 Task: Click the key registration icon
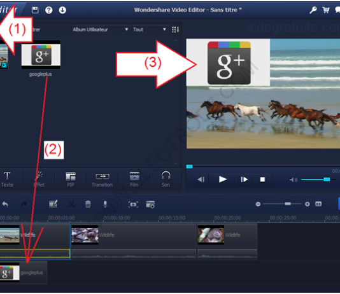pyautogui.click(x=313, y=10)
